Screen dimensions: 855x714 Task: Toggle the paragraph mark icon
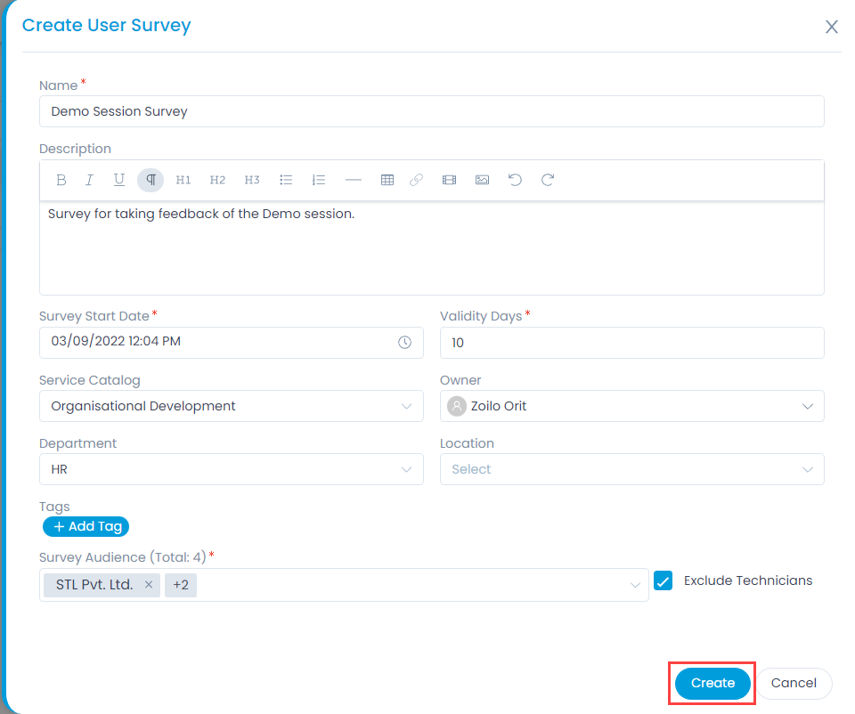(151, 179)
